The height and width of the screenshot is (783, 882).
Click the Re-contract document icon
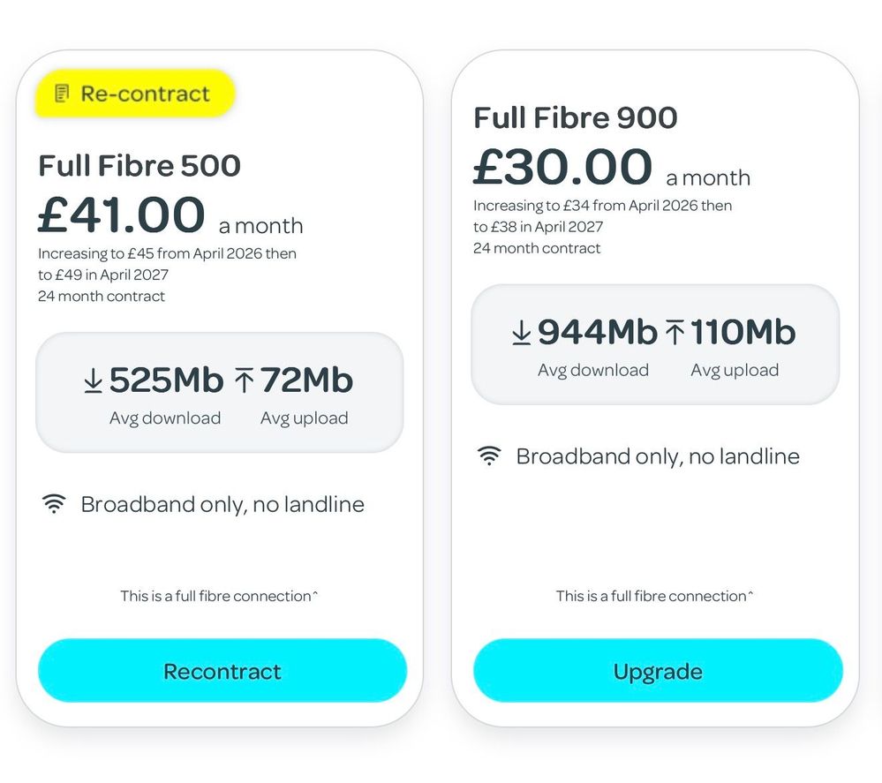61,94
